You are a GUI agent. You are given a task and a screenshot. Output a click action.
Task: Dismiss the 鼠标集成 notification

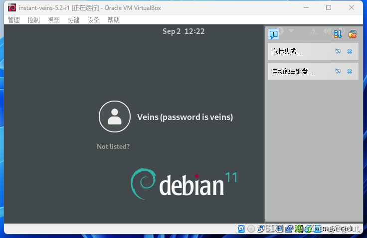pyautogui.click(x=350, y=51)
